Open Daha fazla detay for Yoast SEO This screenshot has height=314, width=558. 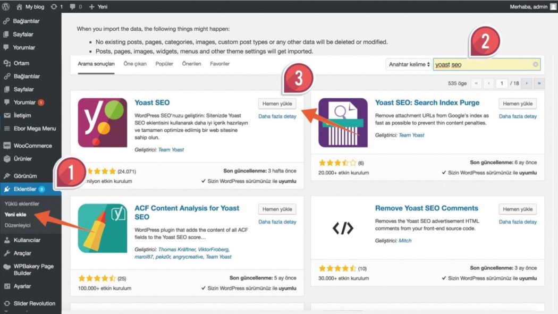tap(277, 116)
